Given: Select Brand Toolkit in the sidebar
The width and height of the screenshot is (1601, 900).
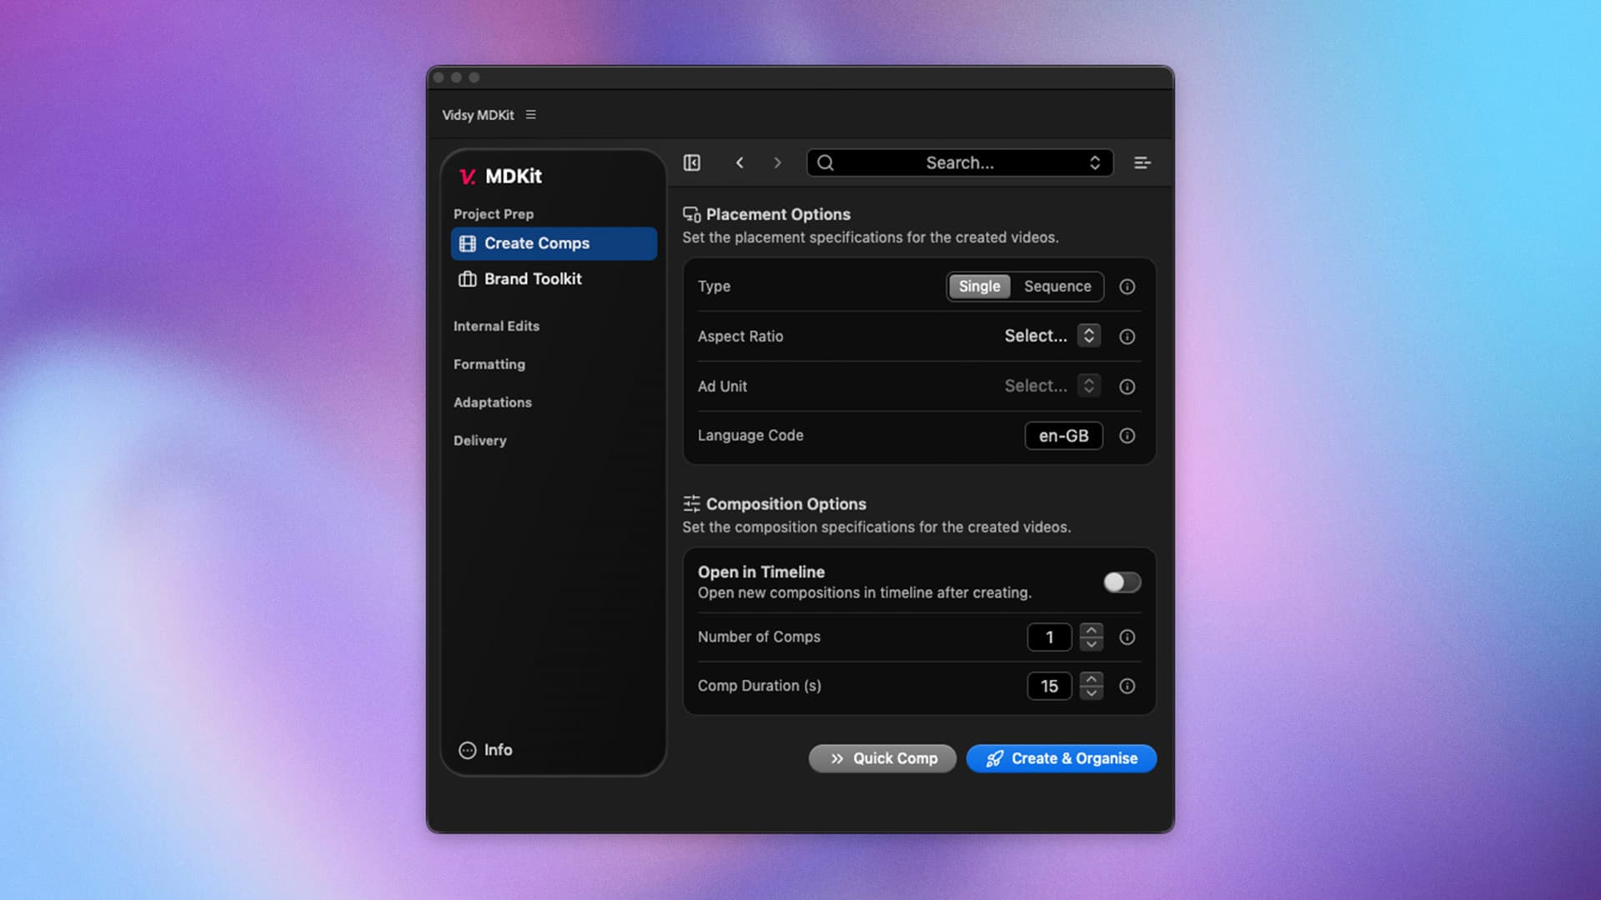Looking at the screenshot, I should click(532, 279).
